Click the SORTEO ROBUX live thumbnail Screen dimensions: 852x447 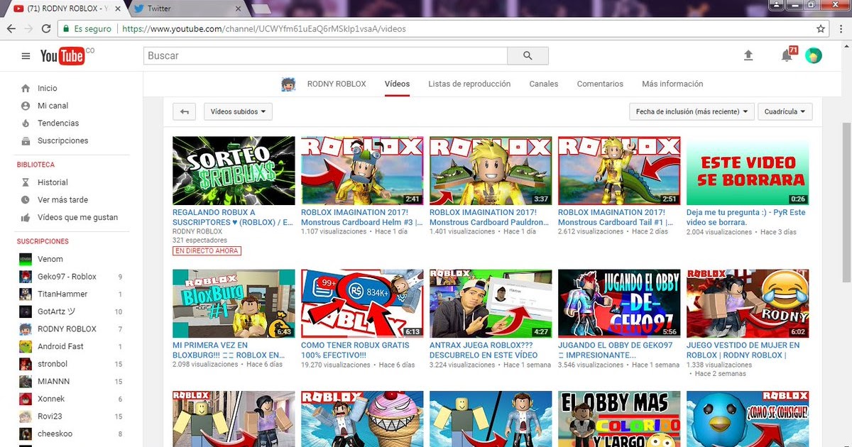click(234, 170)
